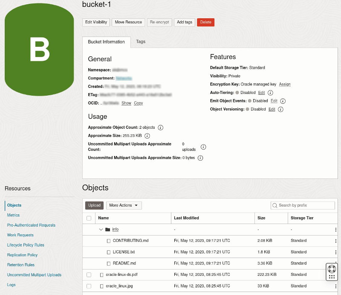
Task: Open actions menu for README.md
Action: click(x=337, y=263)
